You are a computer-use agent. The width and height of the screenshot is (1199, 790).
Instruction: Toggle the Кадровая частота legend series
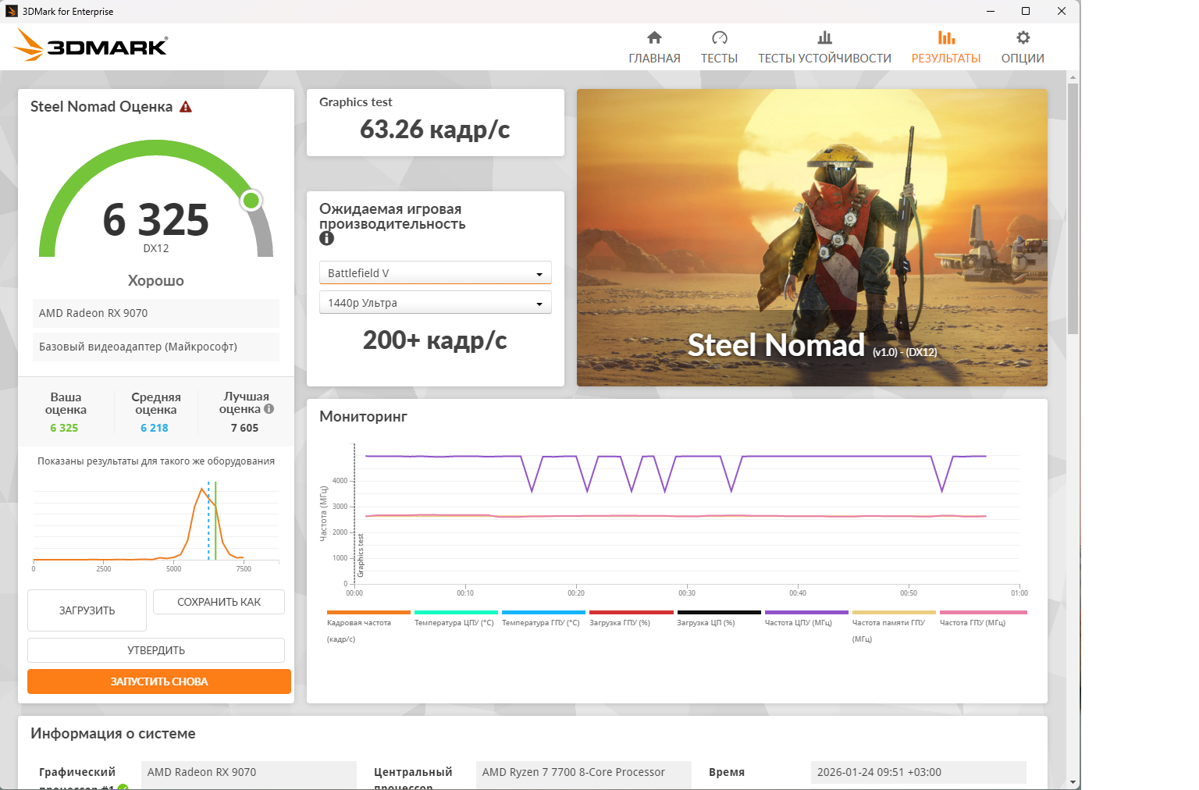pyautogui.click(x=368, y=626)
